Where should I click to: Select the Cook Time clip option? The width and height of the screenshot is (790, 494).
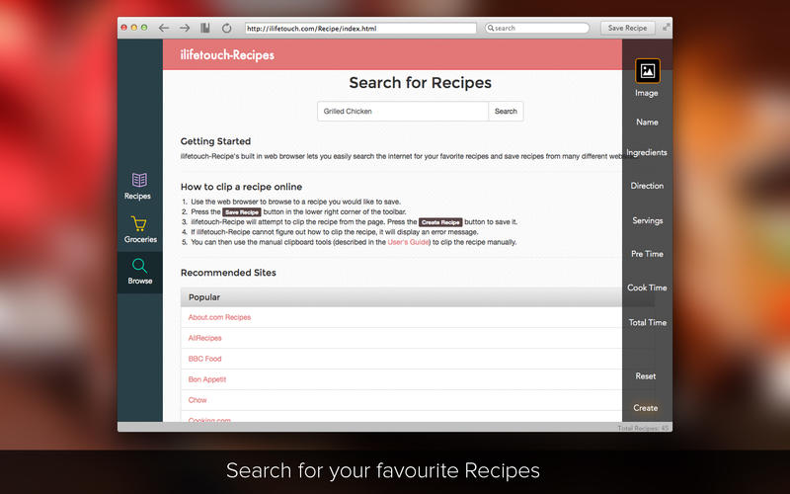pos(647,288)
